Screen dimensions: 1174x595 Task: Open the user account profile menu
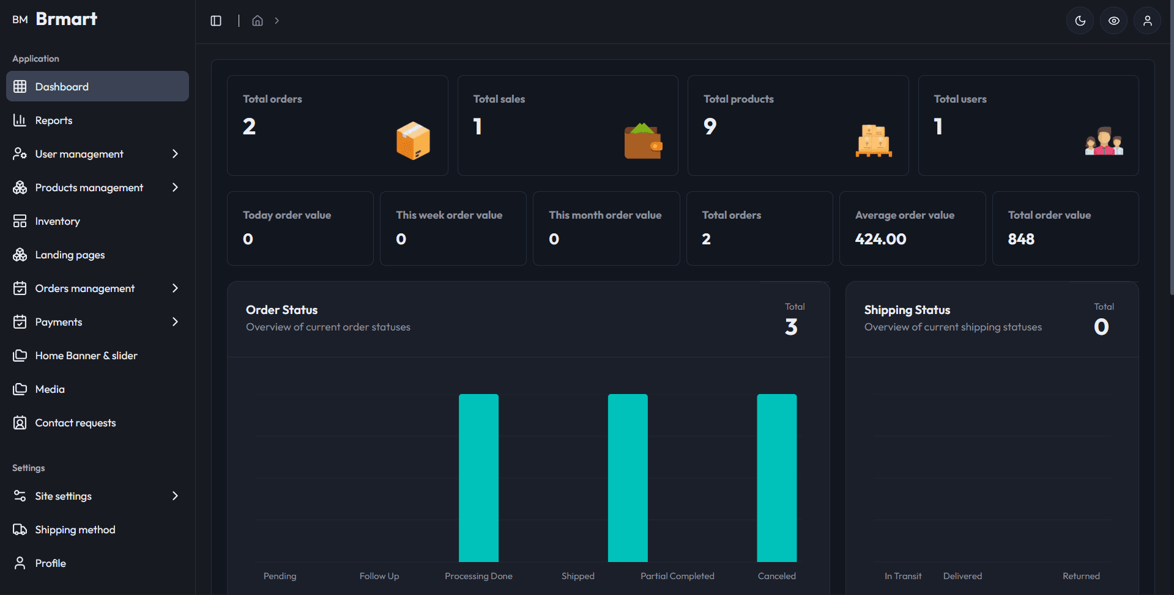(1147, 20)
